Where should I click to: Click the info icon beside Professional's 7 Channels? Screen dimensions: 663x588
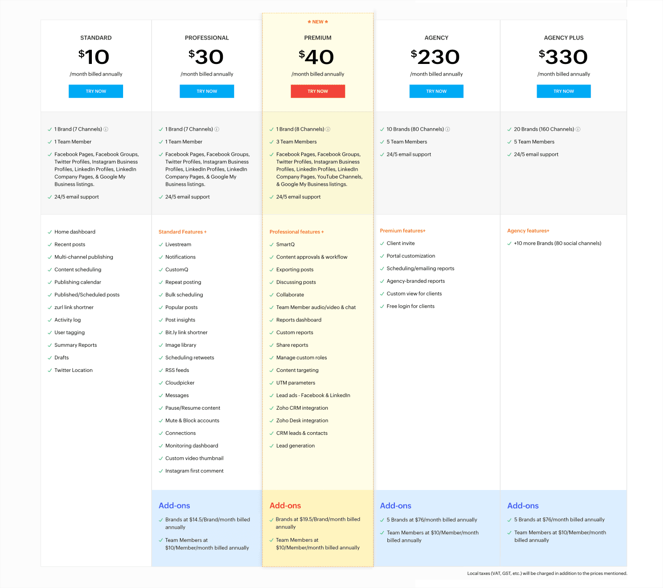tap(216, 129)
